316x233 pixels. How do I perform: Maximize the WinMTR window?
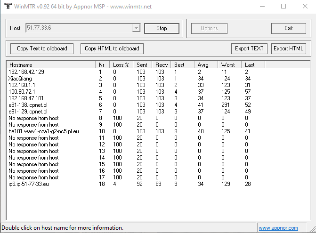[x=284, y=7]
